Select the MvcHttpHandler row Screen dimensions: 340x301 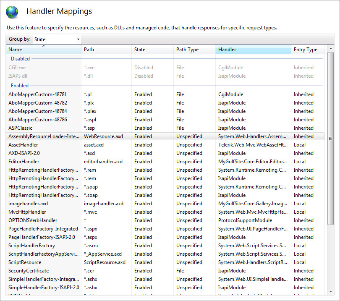[165, 212]
